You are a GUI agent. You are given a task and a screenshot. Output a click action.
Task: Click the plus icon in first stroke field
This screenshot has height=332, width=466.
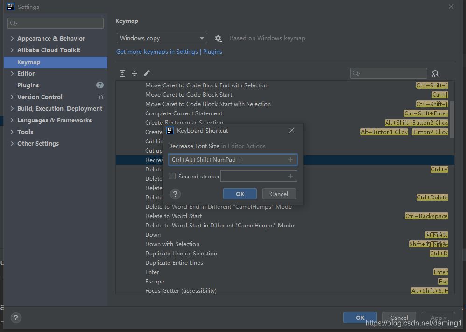point(290,160)
